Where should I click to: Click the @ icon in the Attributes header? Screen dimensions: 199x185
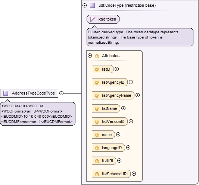point(97,56)
